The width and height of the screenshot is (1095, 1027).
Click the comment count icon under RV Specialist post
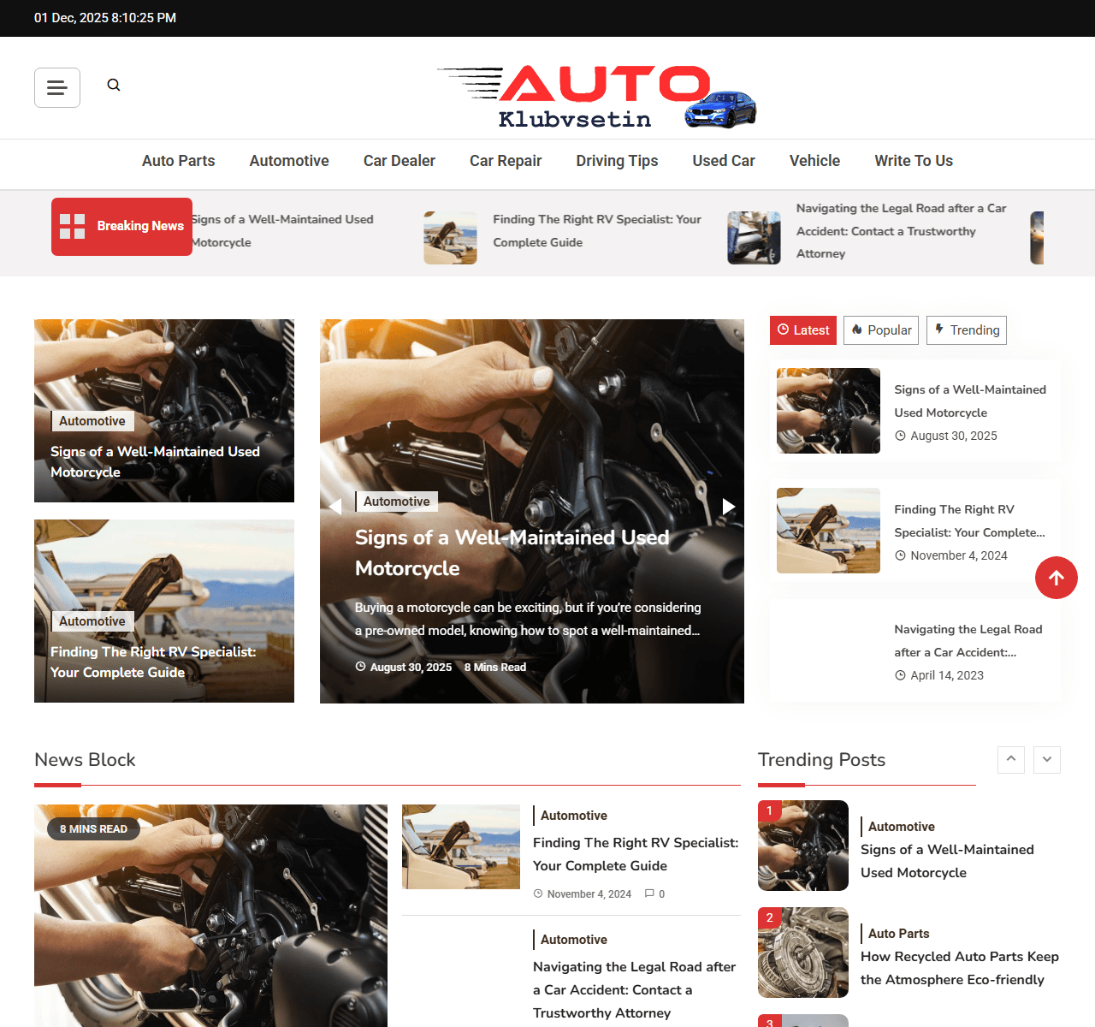tap(649, 893)
